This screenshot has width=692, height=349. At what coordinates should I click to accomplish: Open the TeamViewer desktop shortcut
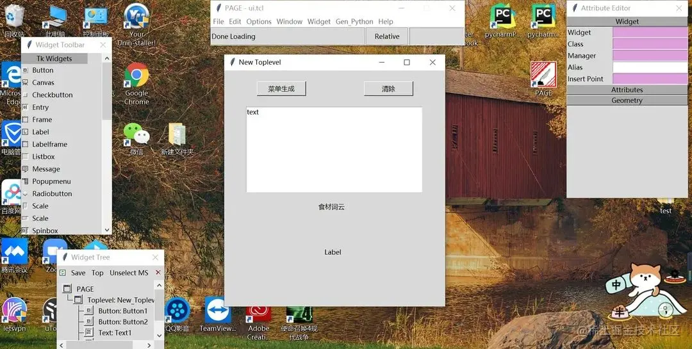218,314
